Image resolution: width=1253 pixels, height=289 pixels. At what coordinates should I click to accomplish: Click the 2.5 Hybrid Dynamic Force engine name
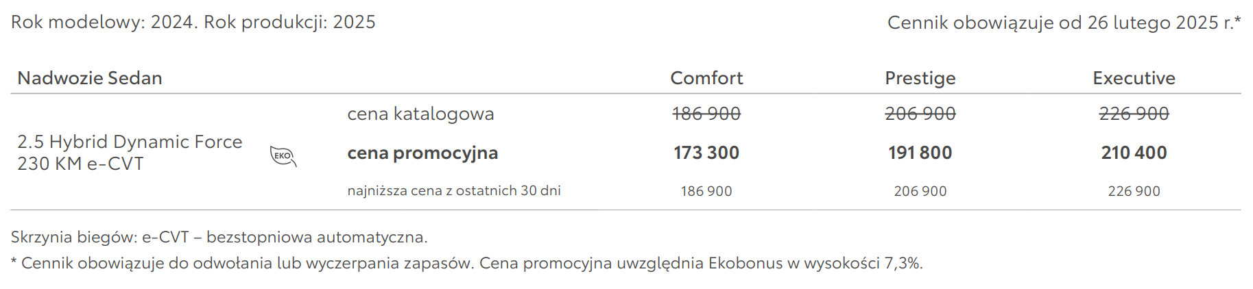point(130,142)
